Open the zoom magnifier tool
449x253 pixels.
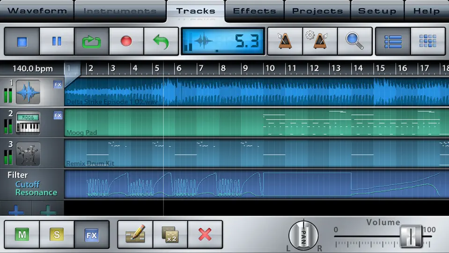click(x=355, y=41)
